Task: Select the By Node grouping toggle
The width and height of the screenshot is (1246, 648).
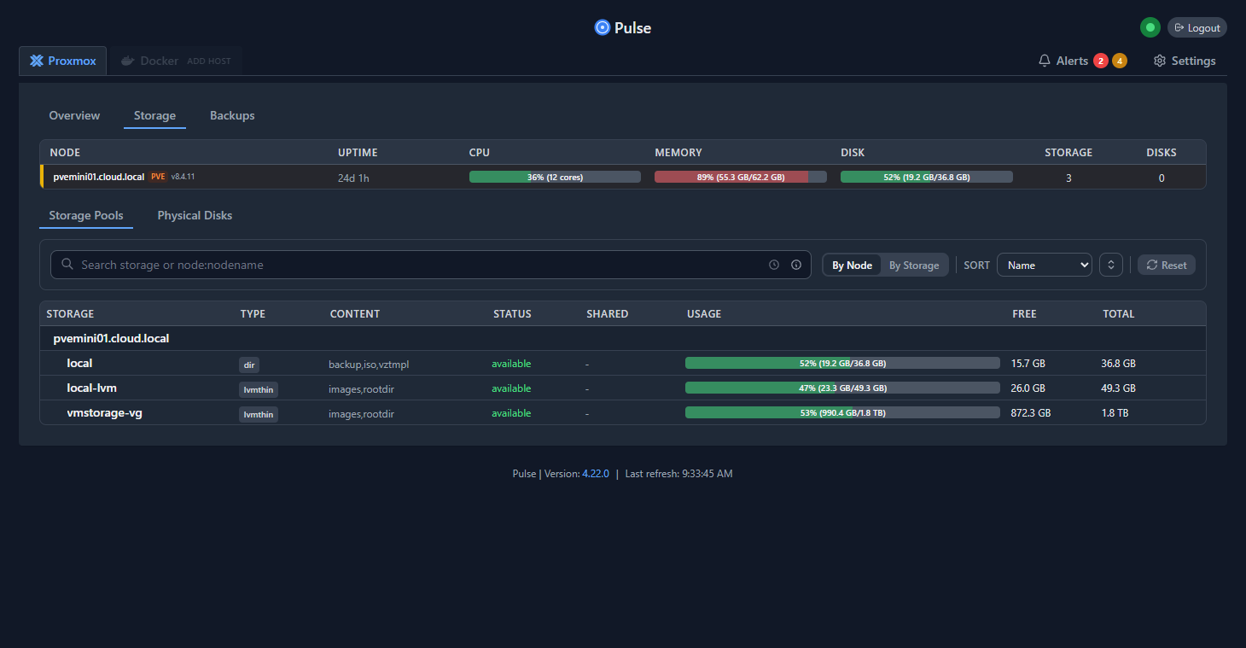Action: [x=852, y=266]
